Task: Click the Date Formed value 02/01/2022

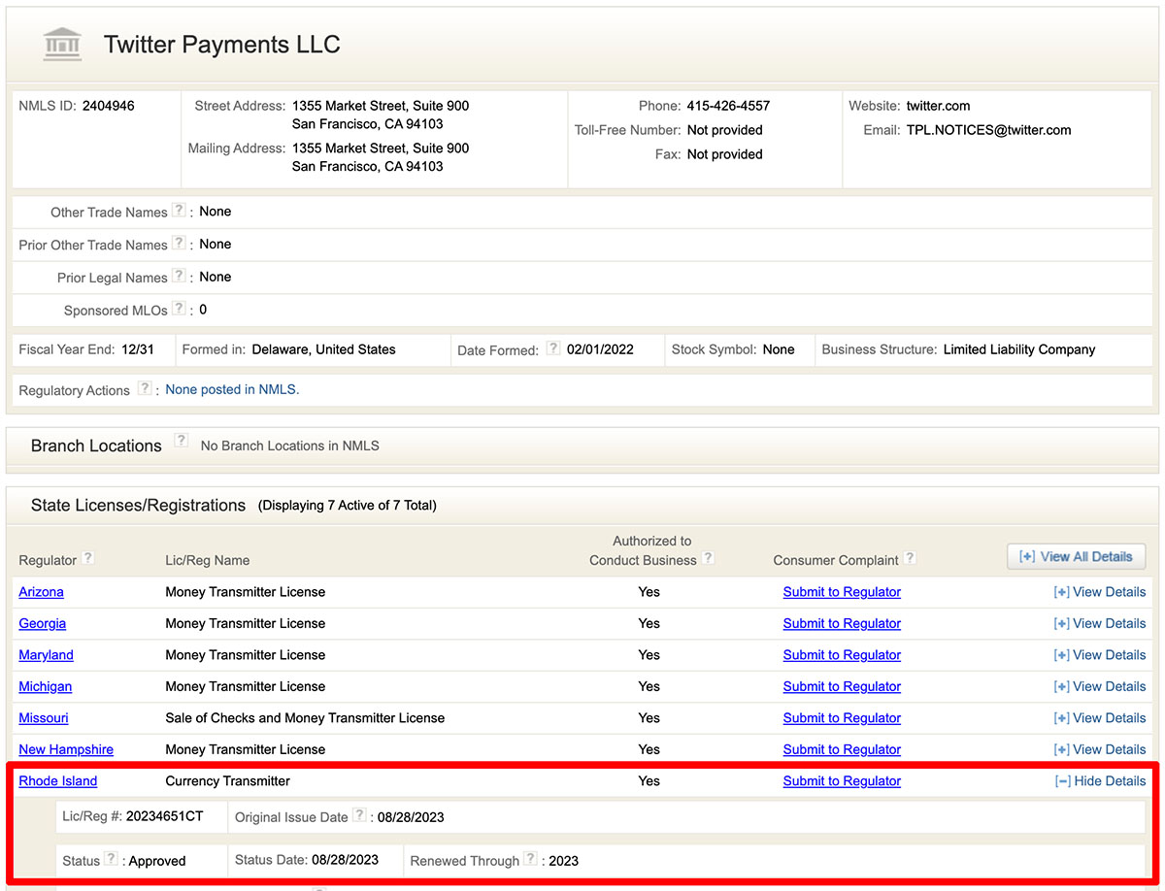Action: [x=600, y=349]
